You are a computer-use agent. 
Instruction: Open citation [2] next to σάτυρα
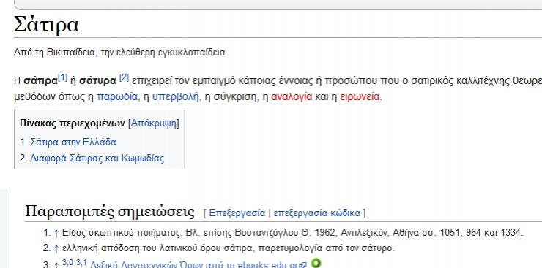124,78
